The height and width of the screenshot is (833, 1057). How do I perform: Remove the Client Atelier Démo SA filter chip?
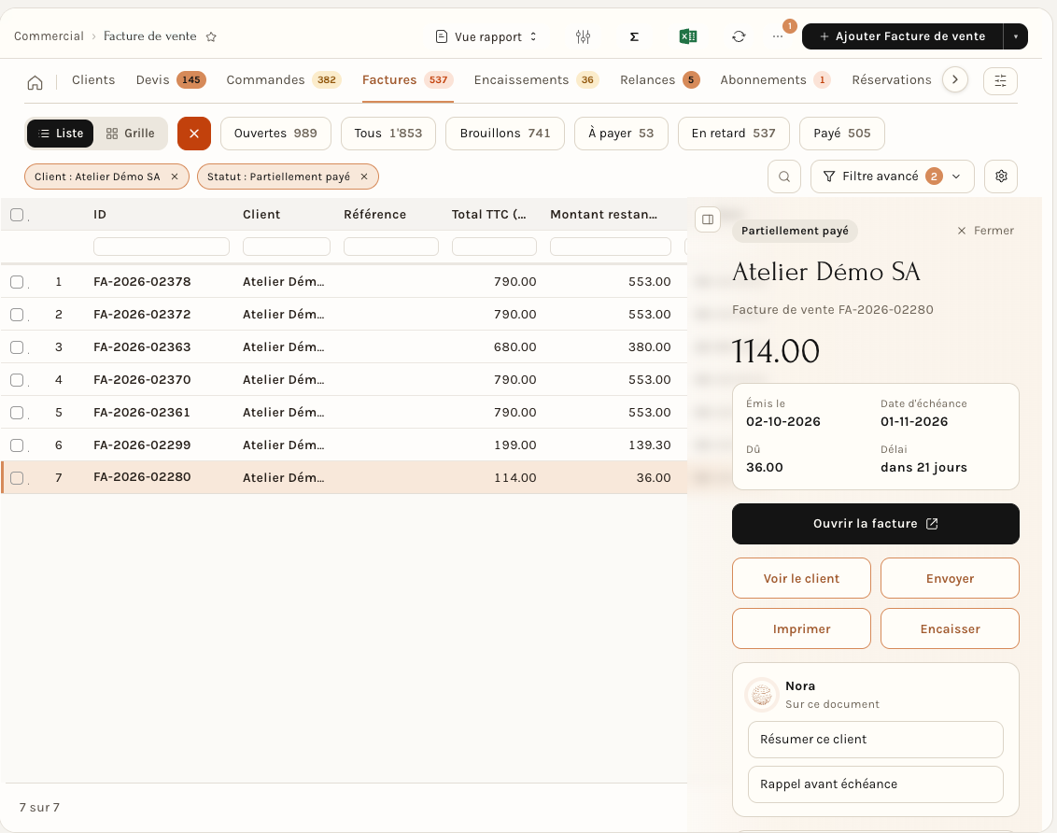175,176
